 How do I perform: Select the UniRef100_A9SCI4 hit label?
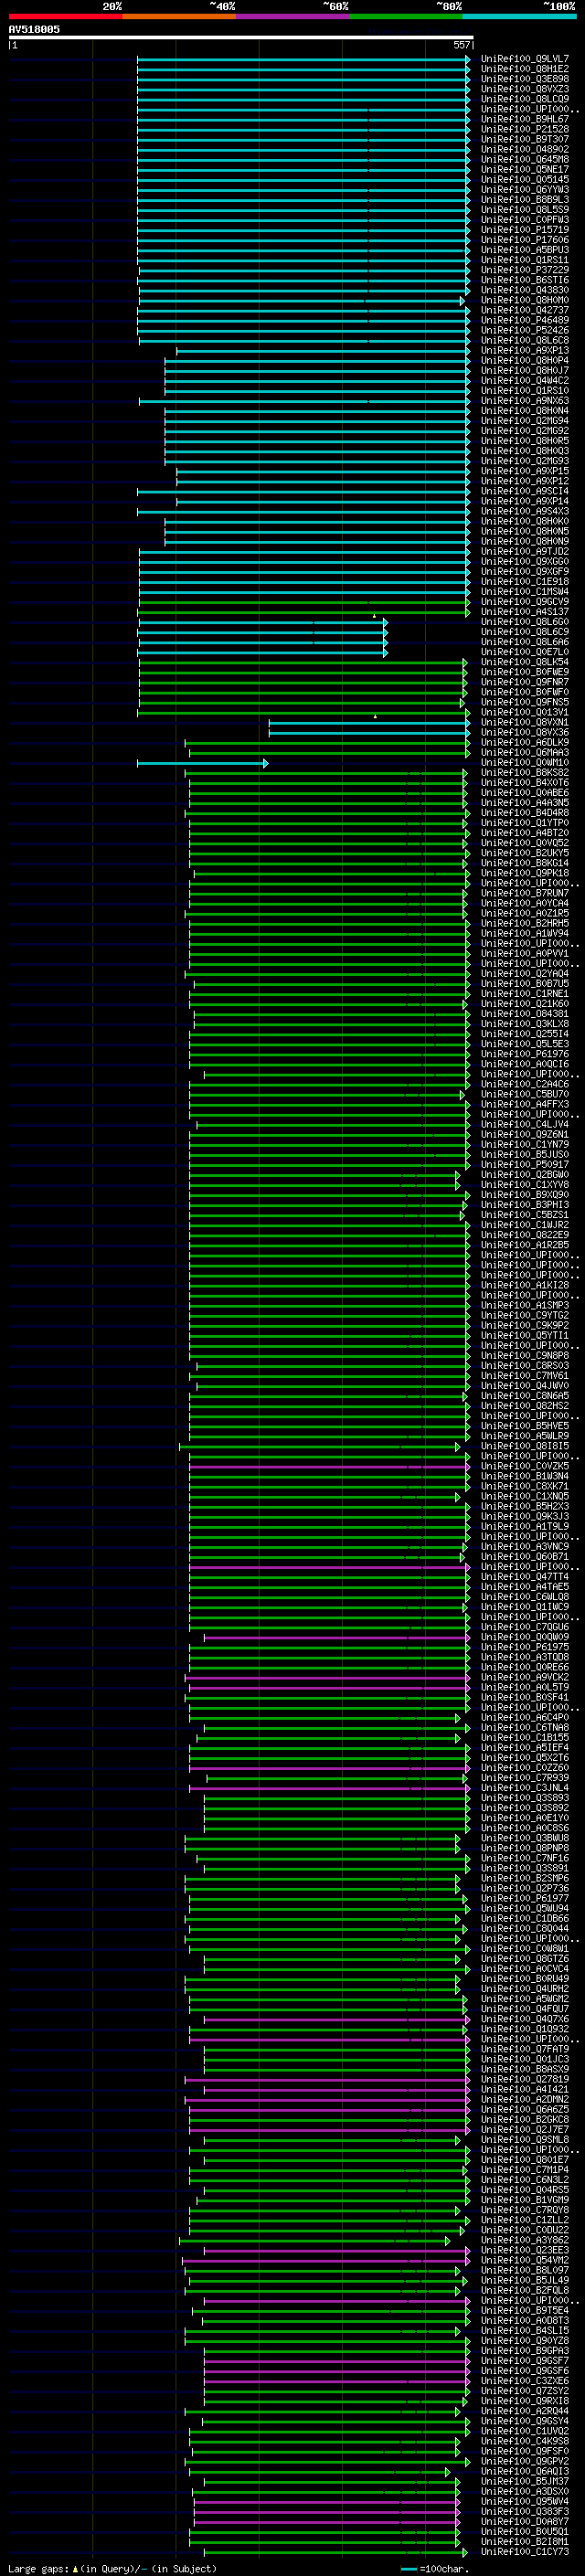coord(524,491)
